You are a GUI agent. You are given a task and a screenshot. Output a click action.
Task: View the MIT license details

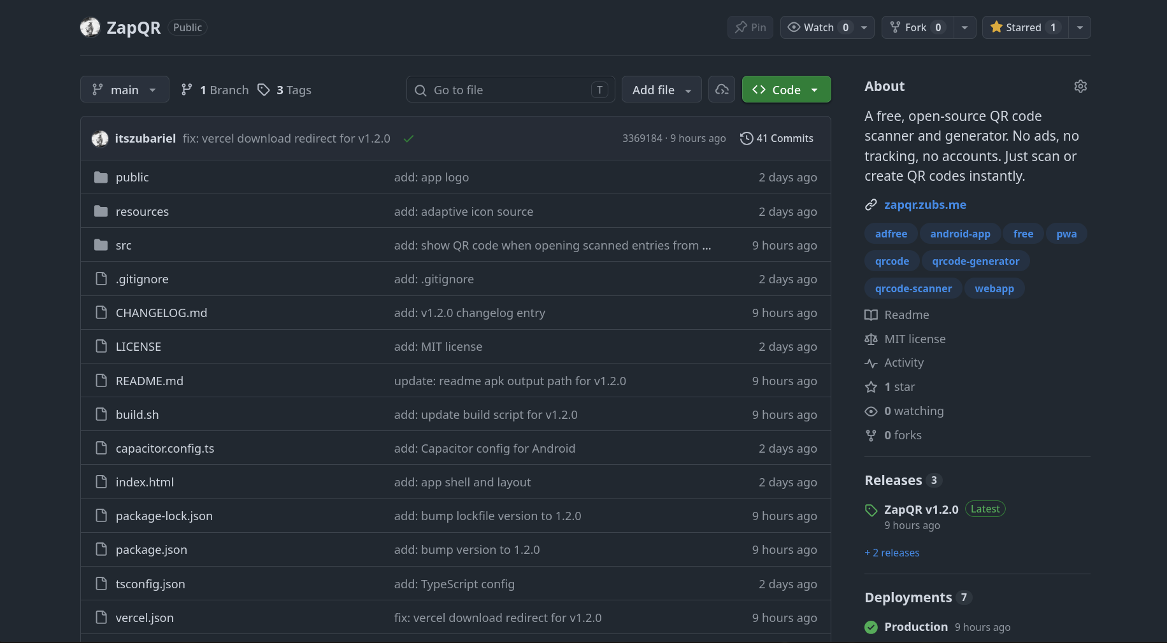(905, 339)
